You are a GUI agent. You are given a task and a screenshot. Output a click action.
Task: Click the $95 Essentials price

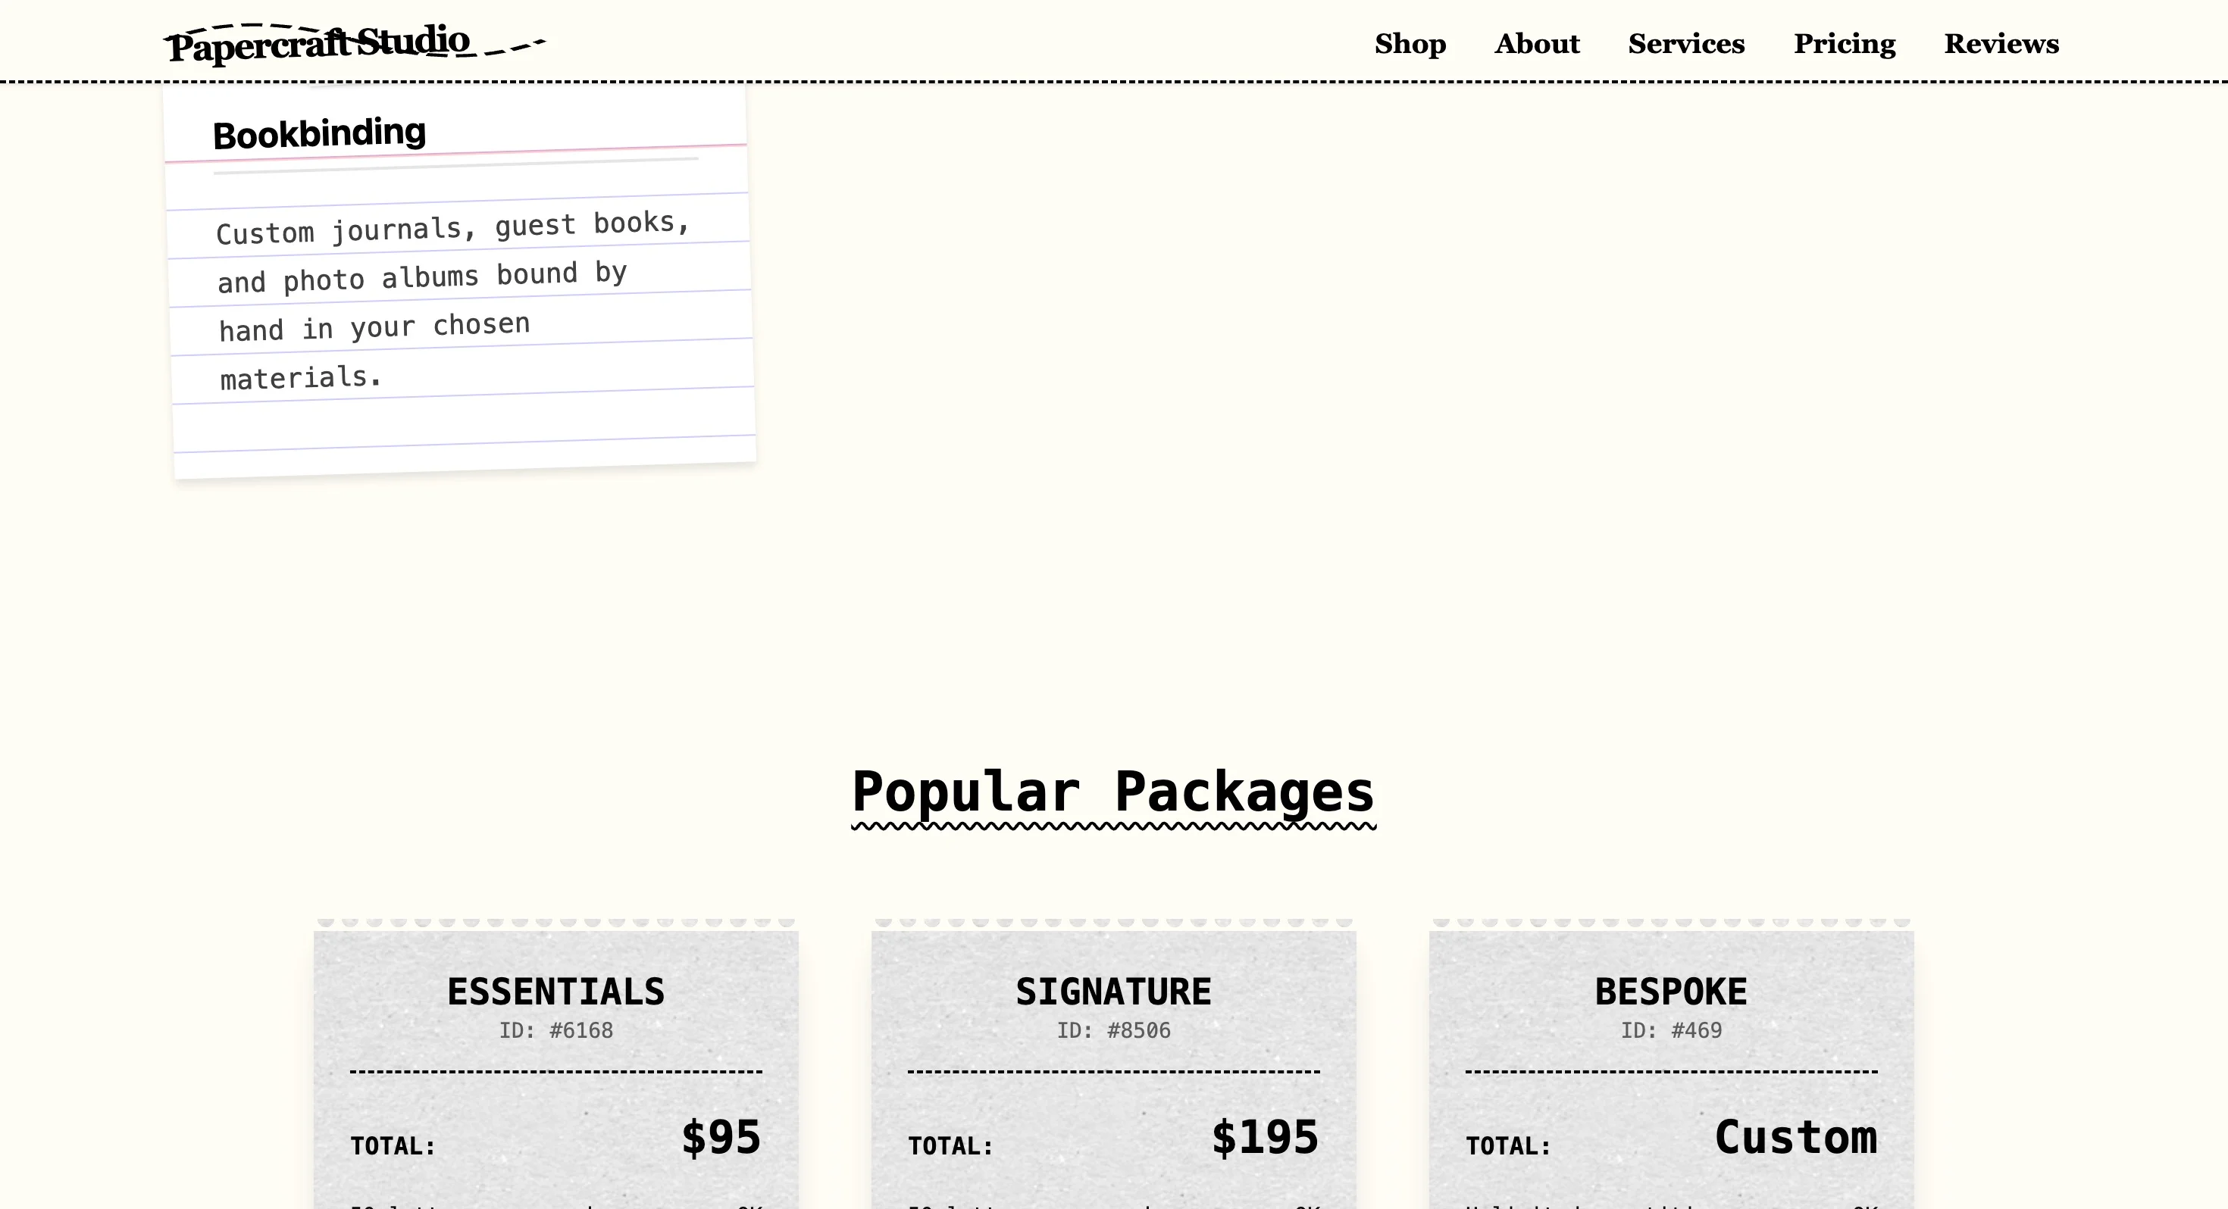tap(721, 1137)
